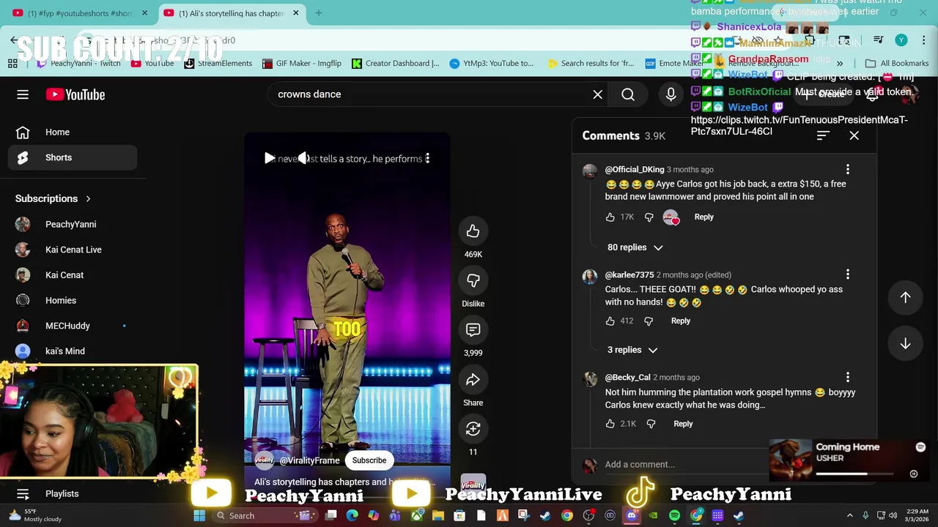The width and height of the screenshot is (938, 527).
Task: Open the StreamElements bookmark
Action: [218, 64]
